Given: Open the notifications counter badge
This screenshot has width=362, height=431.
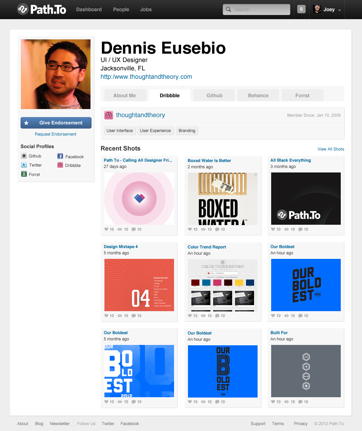Looking at the screenshot, I should [x=301, y=9].
